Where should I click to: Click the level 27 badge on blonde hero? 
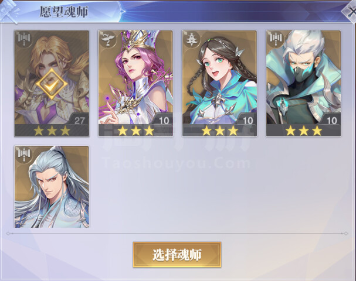pos(79,120)
